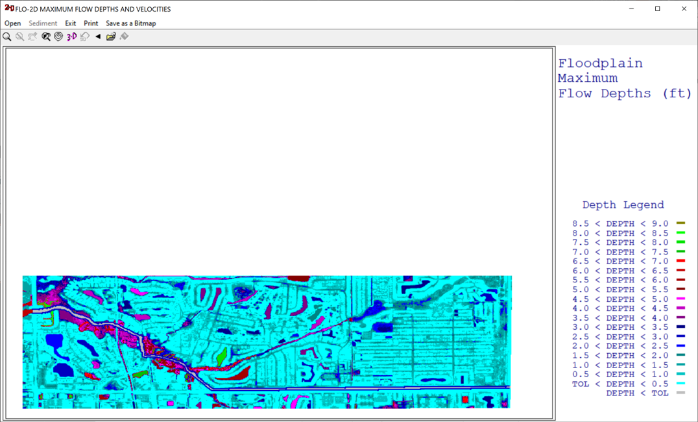Click Exit in the menu bar
698x422 pixels.
point(71,23)
